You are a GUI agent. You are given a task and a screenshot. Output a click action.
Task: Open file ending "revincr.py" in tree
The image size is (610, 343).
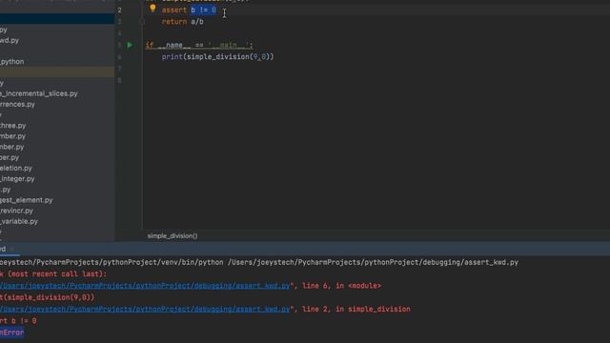click(x=16, y=211)
